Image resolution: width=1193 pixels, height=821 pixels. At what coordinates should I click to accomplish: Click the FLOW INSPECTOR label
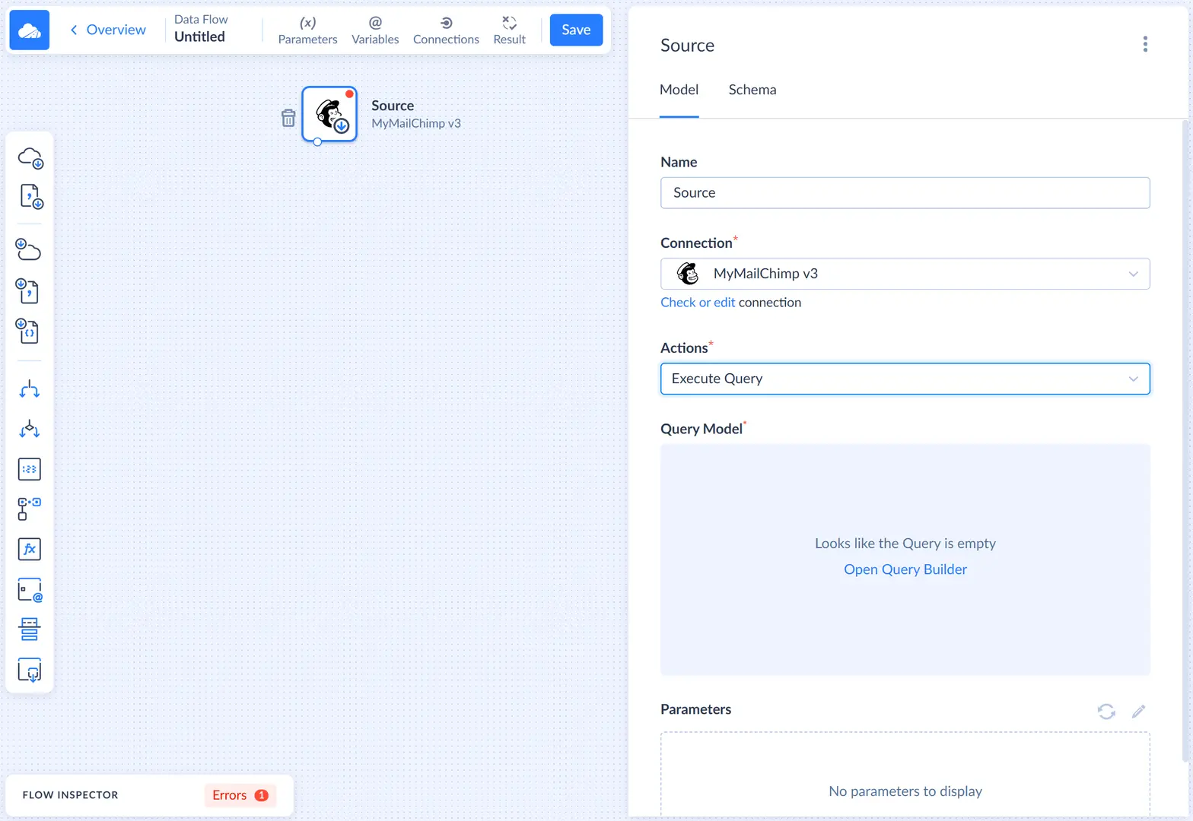pos(70,795)
